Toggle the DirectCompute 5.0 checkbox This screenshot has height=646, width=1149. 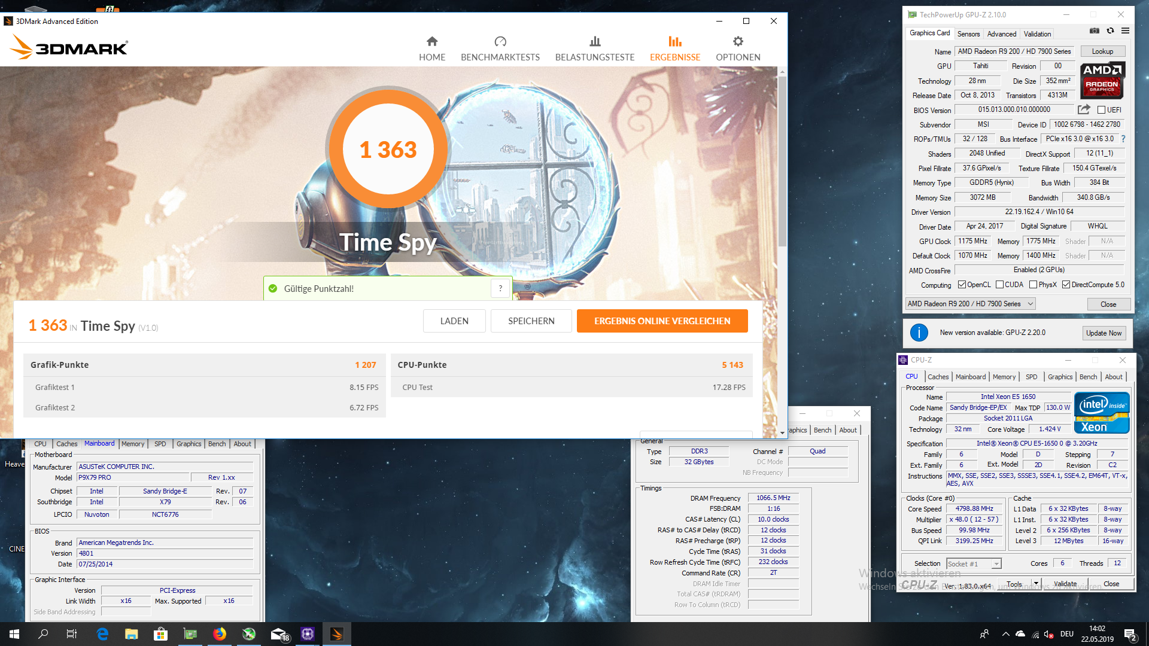tap(1066, 285)
